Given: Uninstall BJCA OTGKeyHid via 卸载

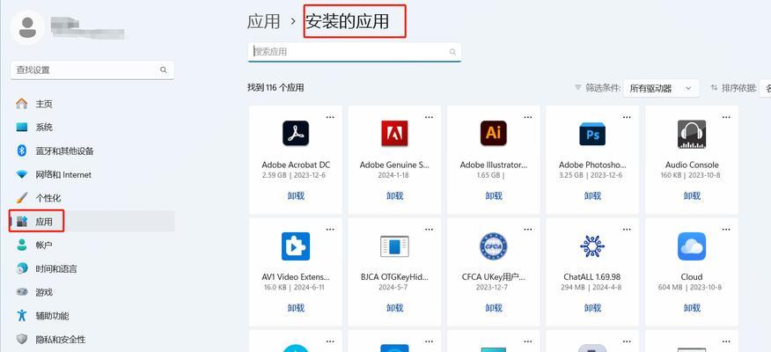Looking at the screenshot, I should click(x=394, y=308).
